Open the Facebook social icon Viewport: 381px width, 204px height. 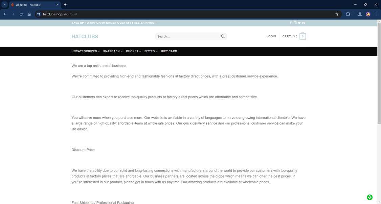point(291,23)
